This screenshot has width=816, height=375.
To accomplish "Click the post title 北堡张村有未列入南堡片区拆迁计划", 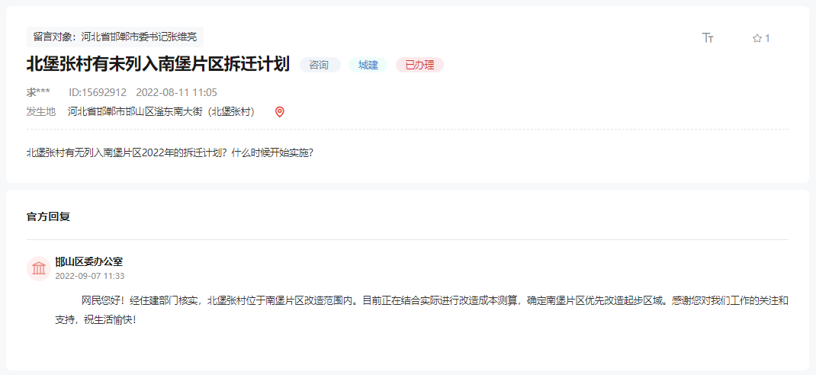I will coord(158,65).
